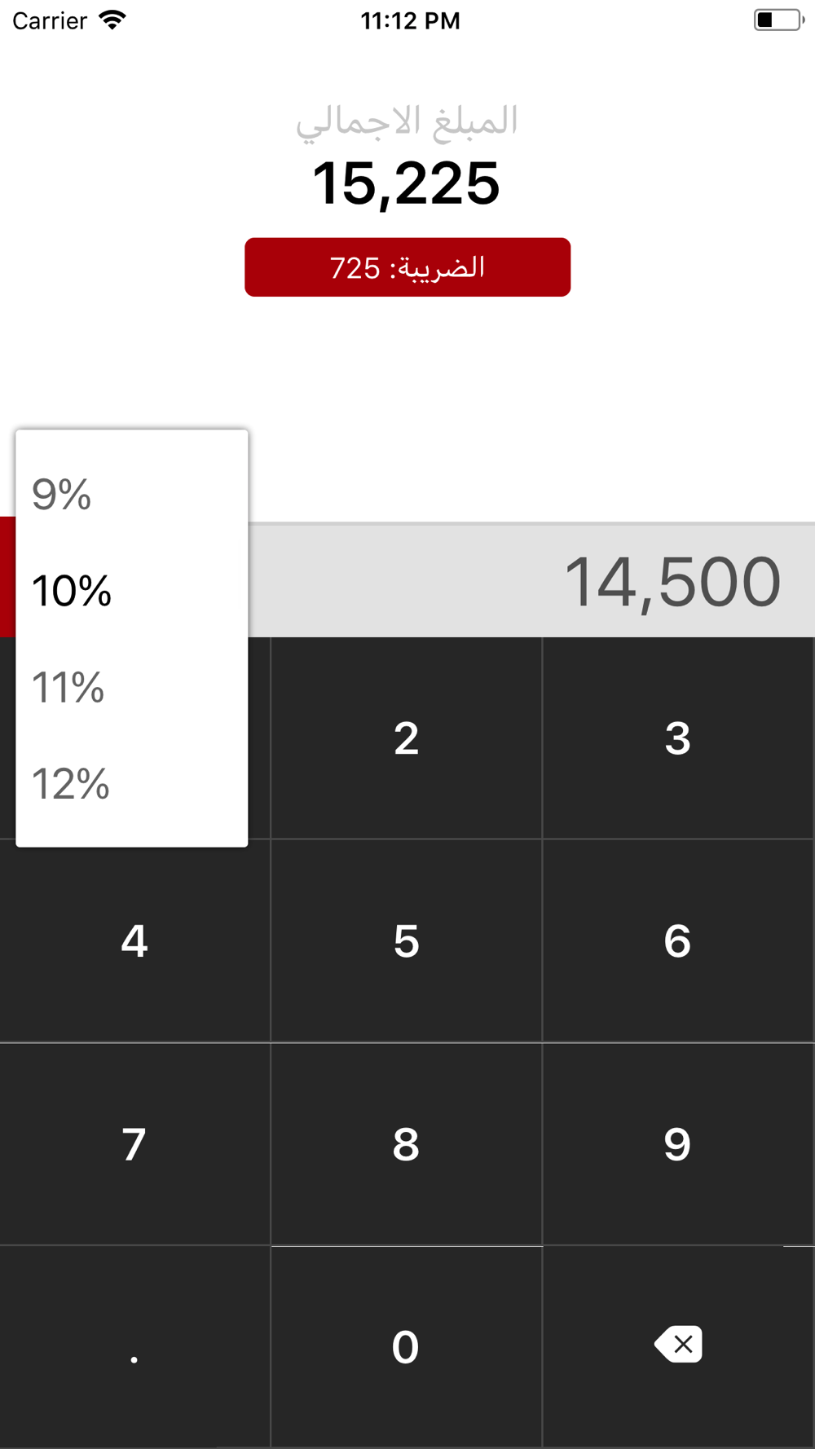Viewport: 815px width, 1449px height.
Task: Tap the 4 key on keypad
Action: tap(134, 941)
